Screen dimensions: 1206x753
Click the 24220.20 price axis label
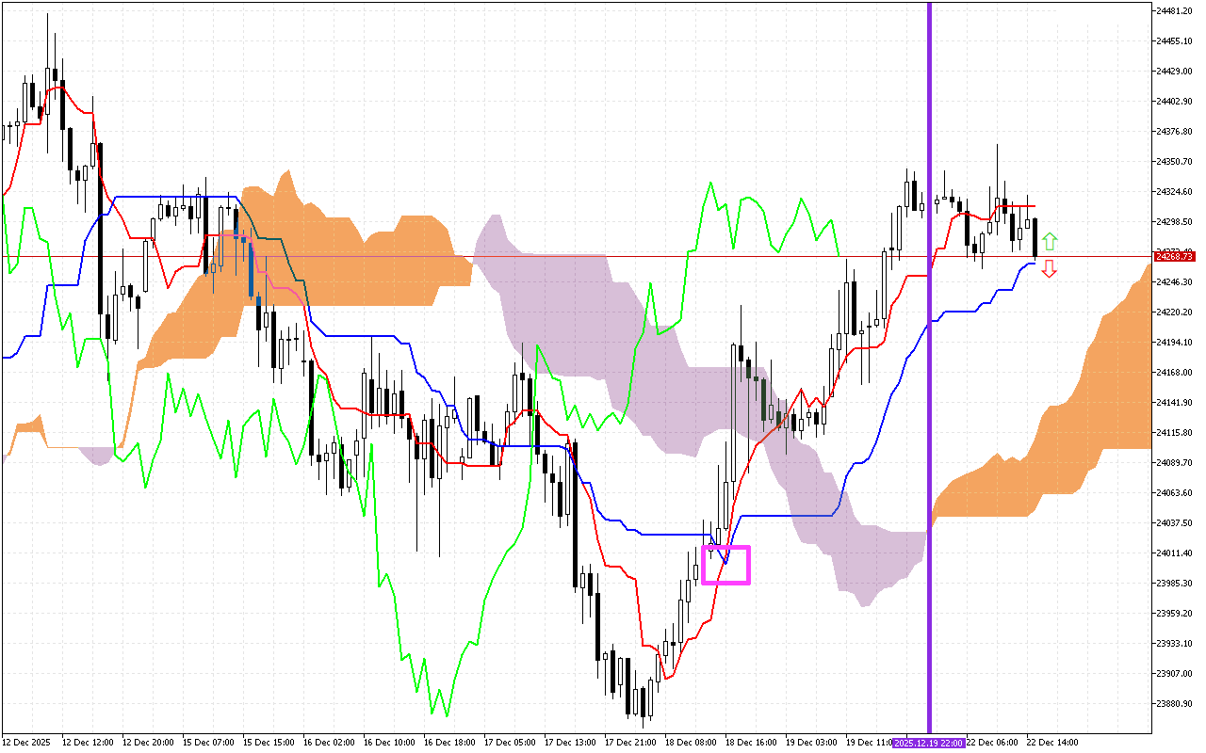pos(1175,312)
